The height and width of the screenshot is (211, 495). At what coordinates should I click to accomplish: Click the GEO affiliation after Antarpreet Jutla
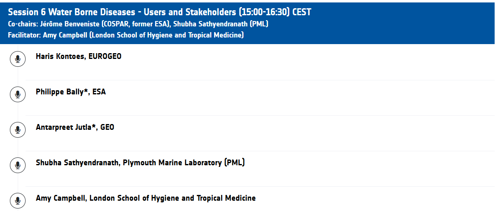[107, 127]
